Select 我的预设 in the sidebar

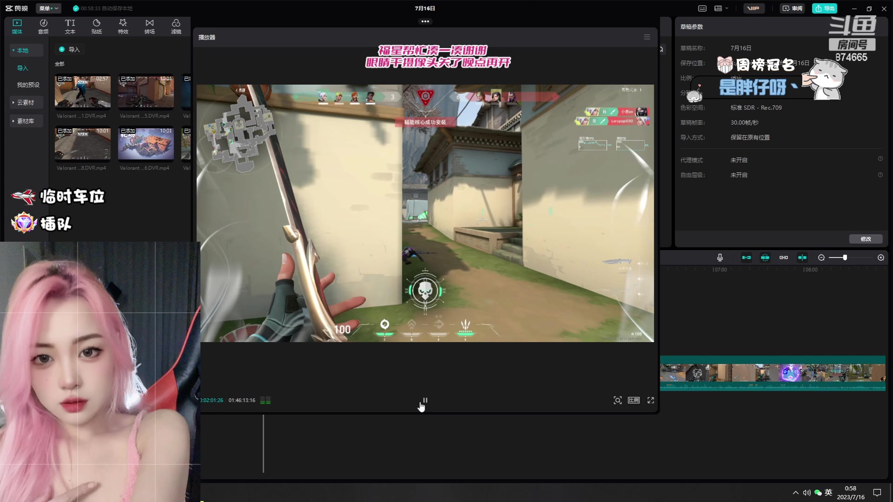pyautogui.click(x=28, y=85)
